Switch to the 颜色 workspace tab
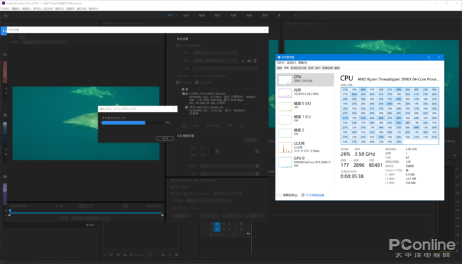The width and height of the screenshot is (462, 264). click(217, 15)
